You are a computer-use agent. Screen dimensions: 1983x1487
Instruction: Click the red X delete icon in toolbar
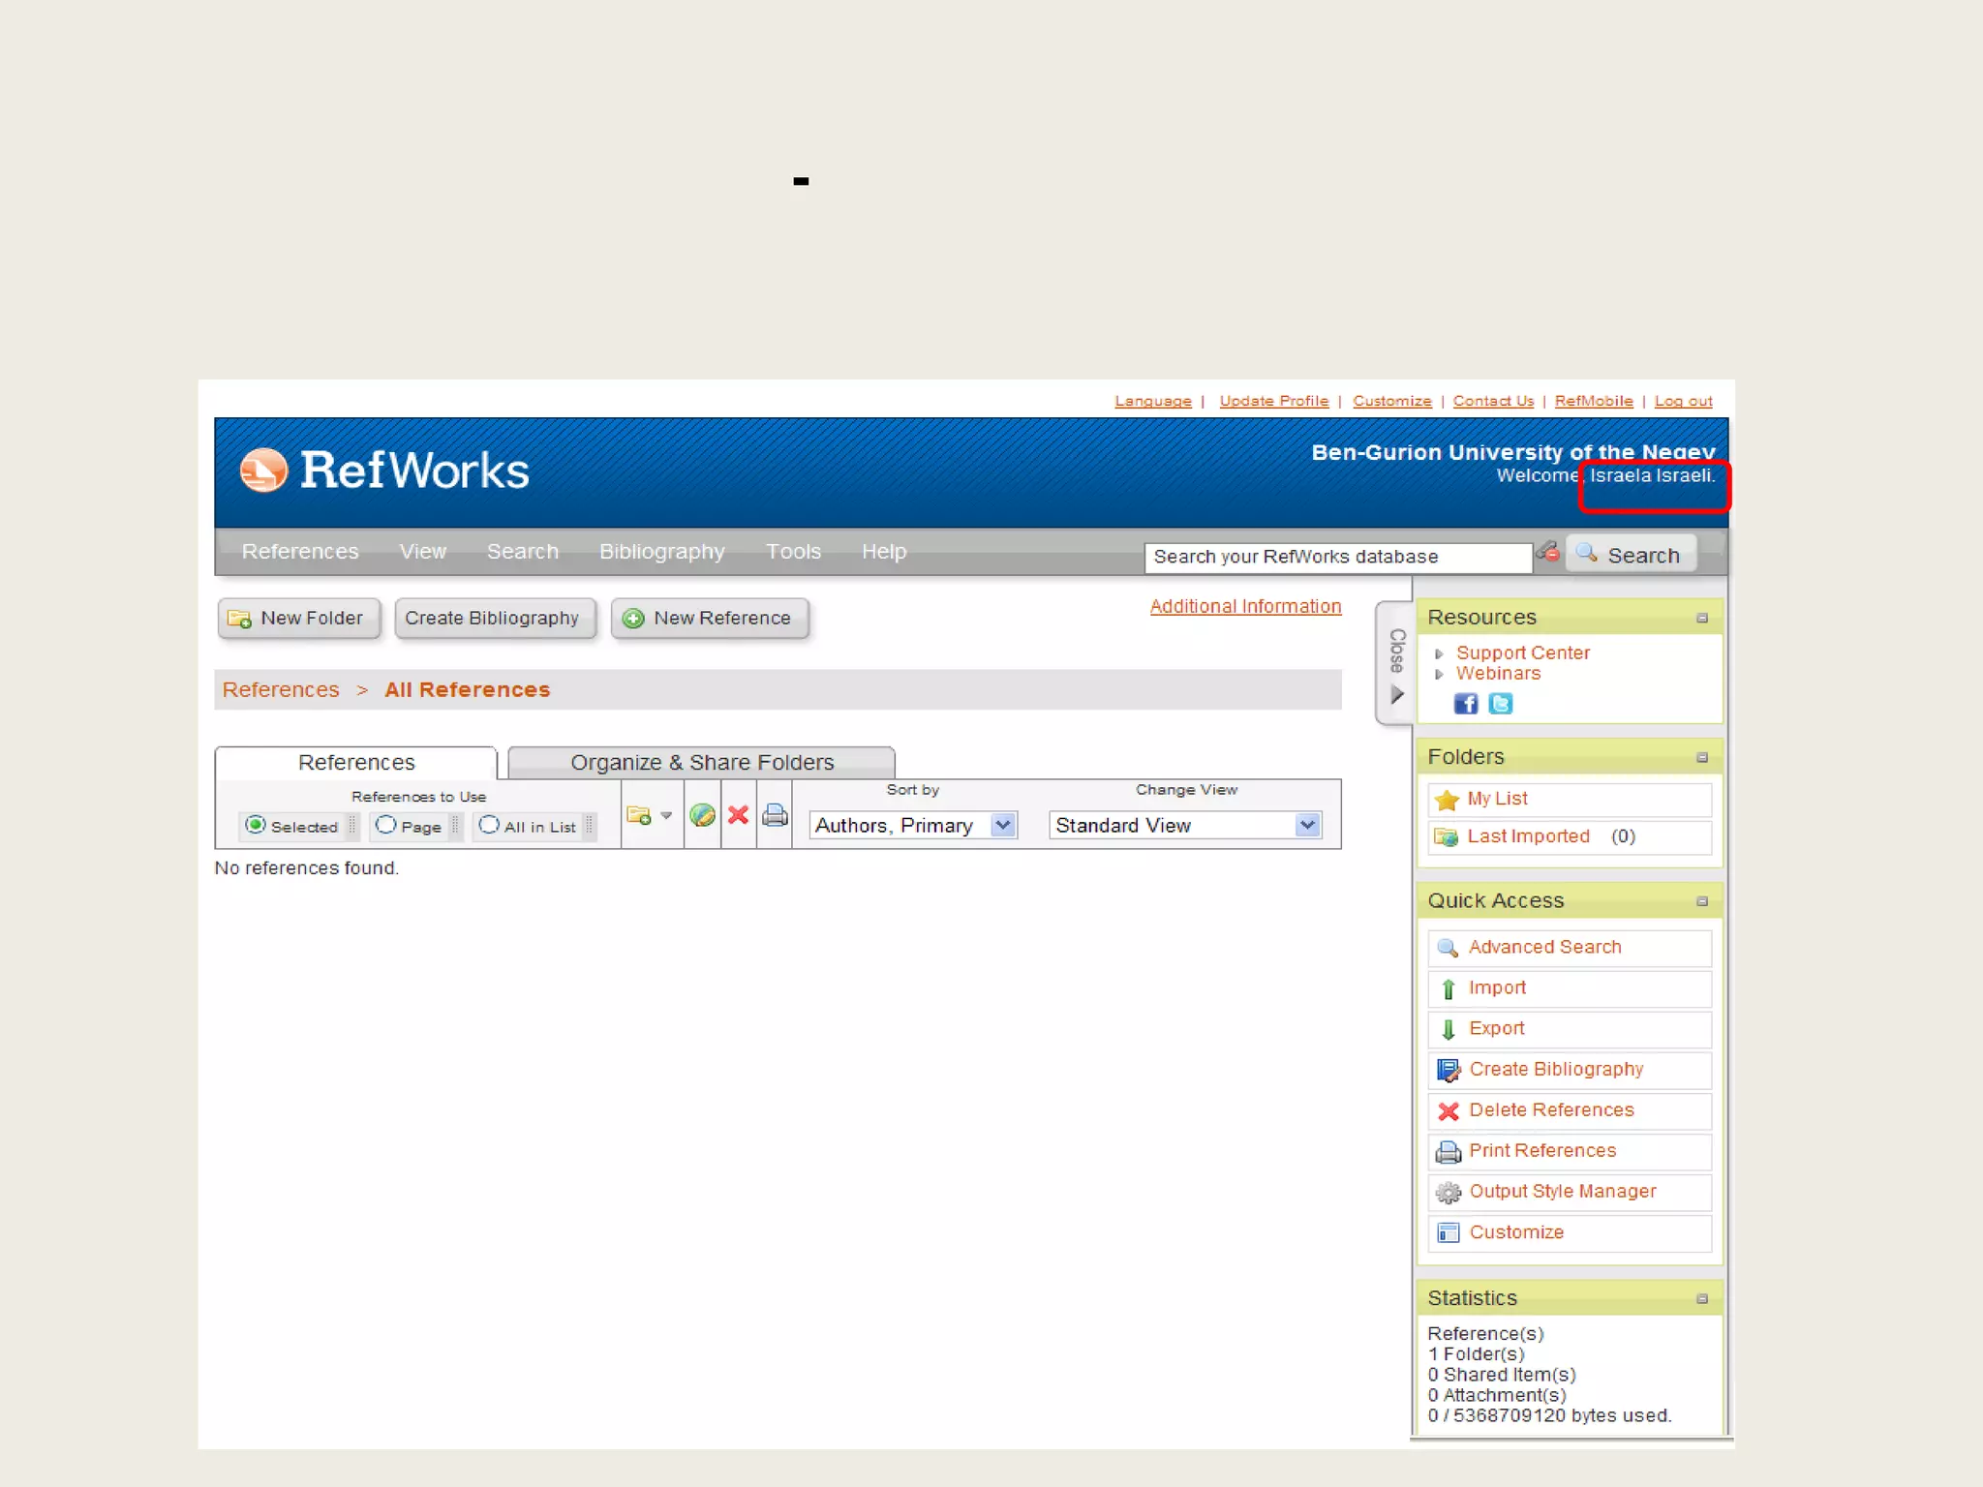pyautogui.click(x=738, y=815)
